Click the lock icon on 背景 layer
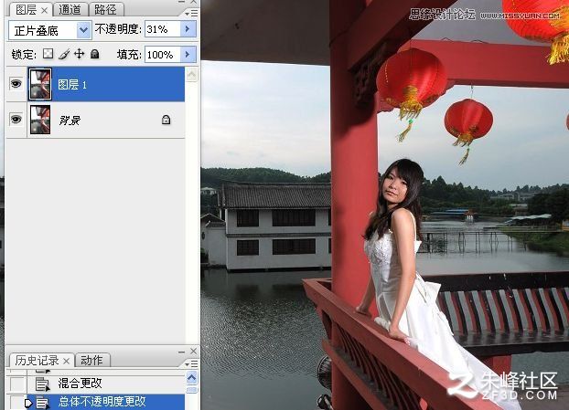Image resolution: width=569 pixels, height=410 pixels. [x=166, y=120]
